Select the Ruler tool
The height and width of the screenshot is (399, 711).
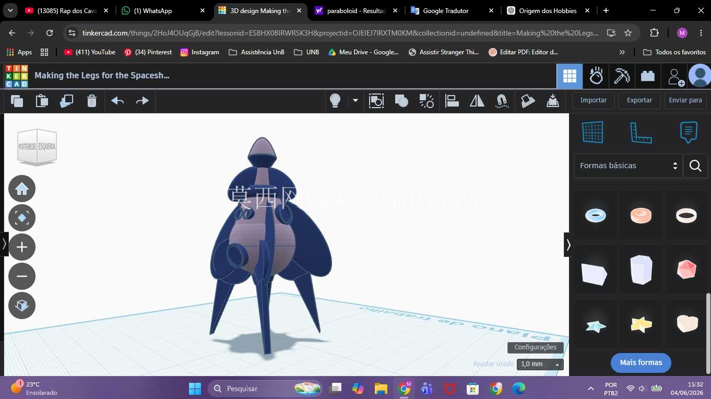(x=641, y=132)
